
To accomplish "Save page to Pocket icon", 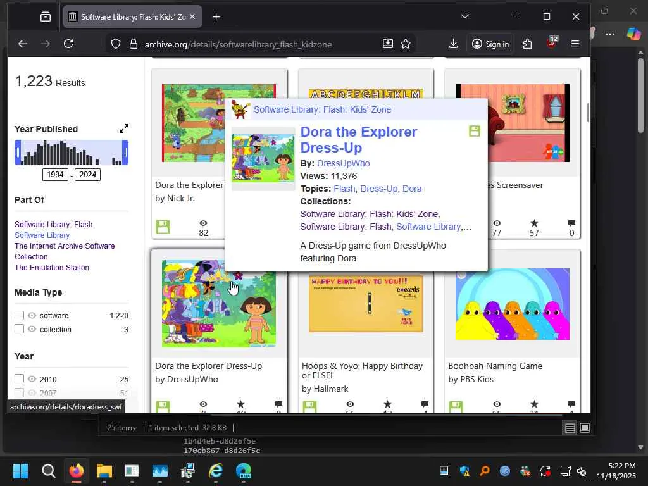I will point(388,44).
